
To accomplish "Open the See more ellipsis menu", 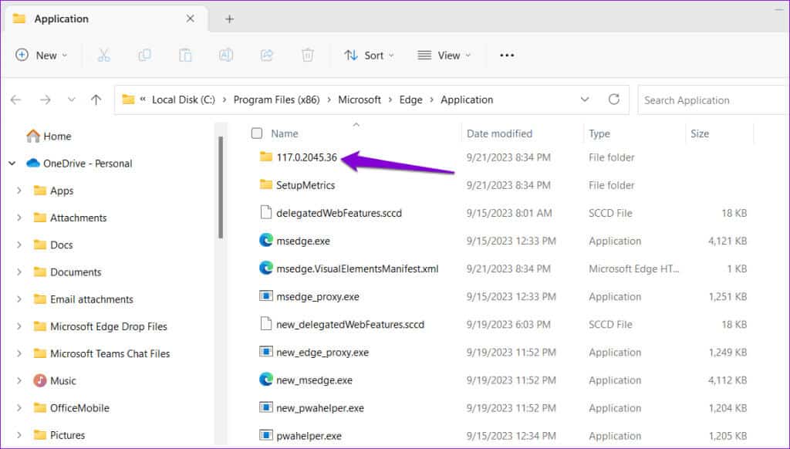I will (507, 56).
